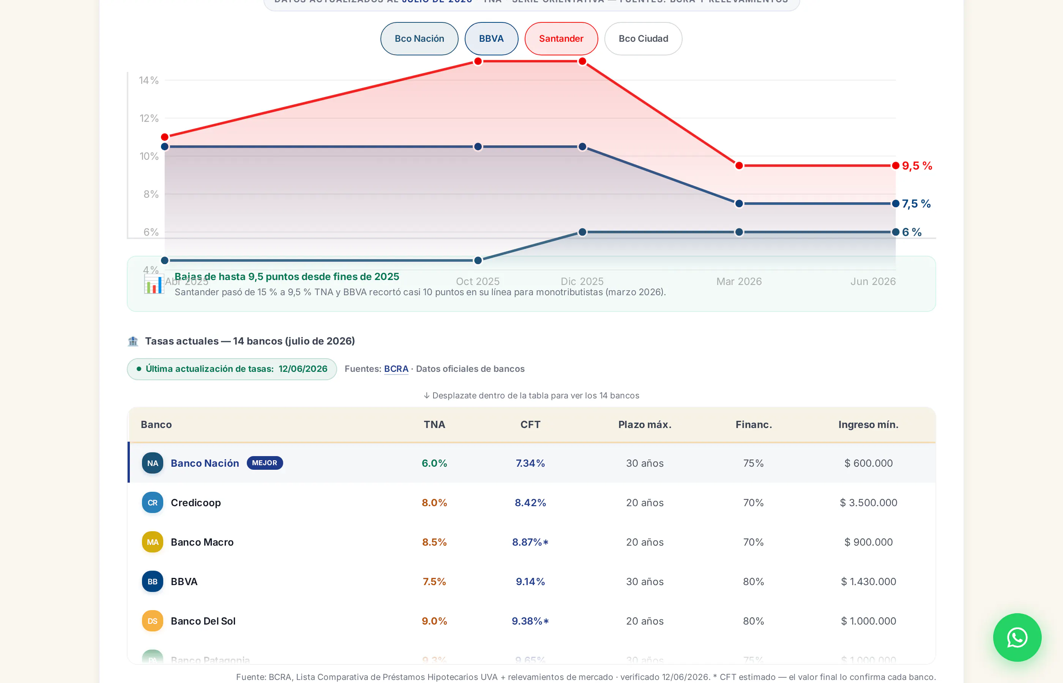This screenshot has height=683, width=1063.
Task: Click the Última actualización de tasas pill
Action: pyautogui.click(x=232, y=369)
